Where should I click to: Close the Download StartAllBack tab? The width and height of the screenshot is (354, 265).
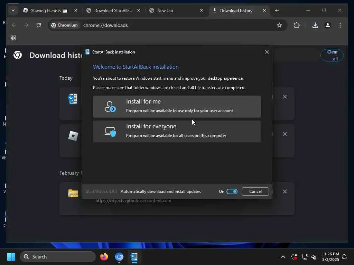139,10
